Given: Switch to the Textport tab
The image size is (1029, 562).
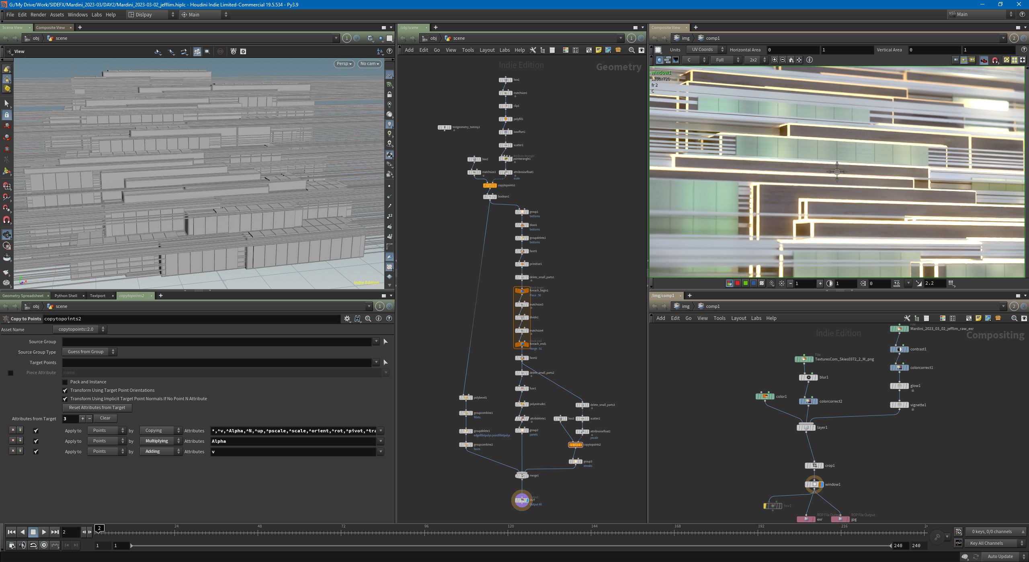Looking at the screenshot, I should [98, 296].
